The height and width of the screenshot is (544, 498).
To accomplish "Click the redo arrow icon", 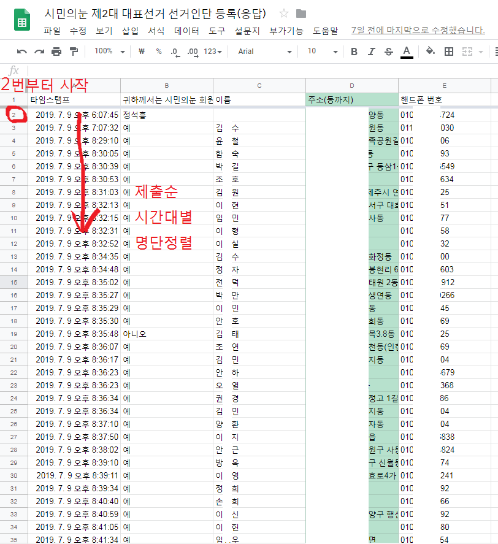I will pos(39,52).
